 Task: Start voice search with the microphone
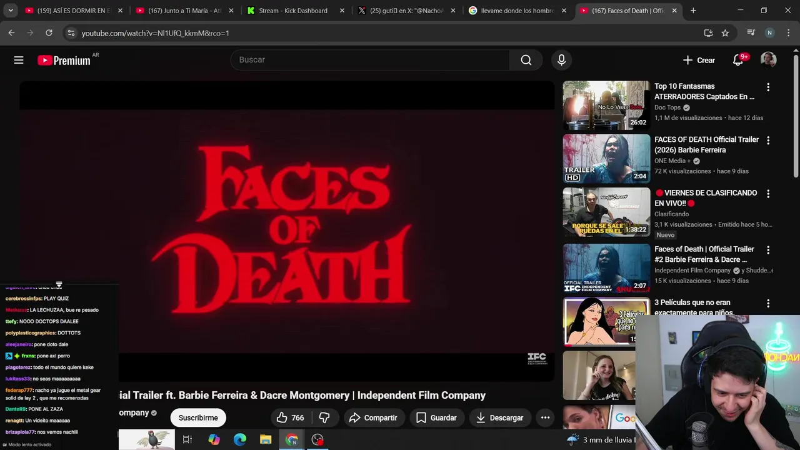[561, 60]
